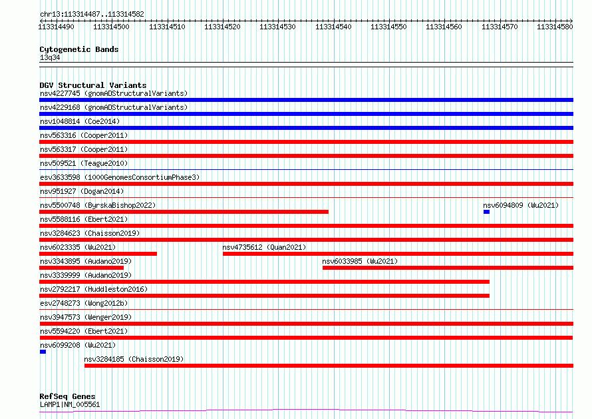Click the nsv4227745 gnomADStructuralVariants label
Viewport: 592px width, 419px height.
[114, 93]
